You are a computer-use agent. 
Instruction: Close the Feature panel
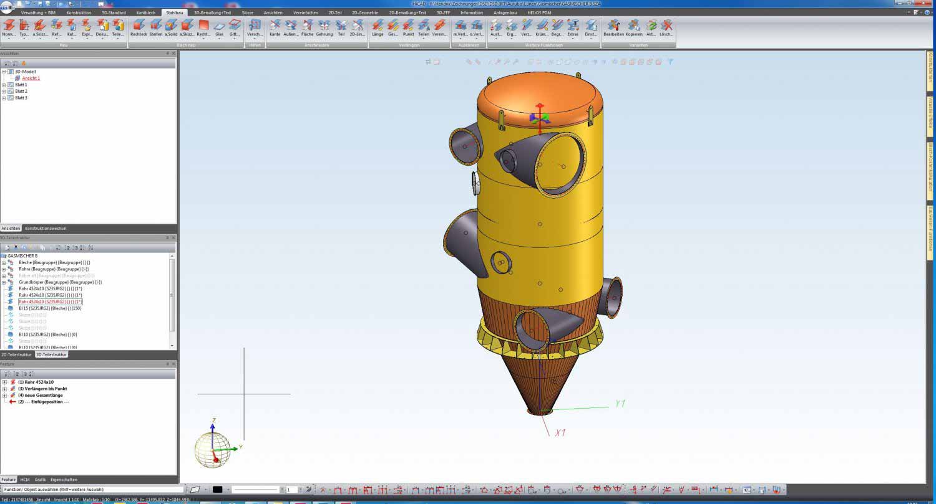point(173,364)
